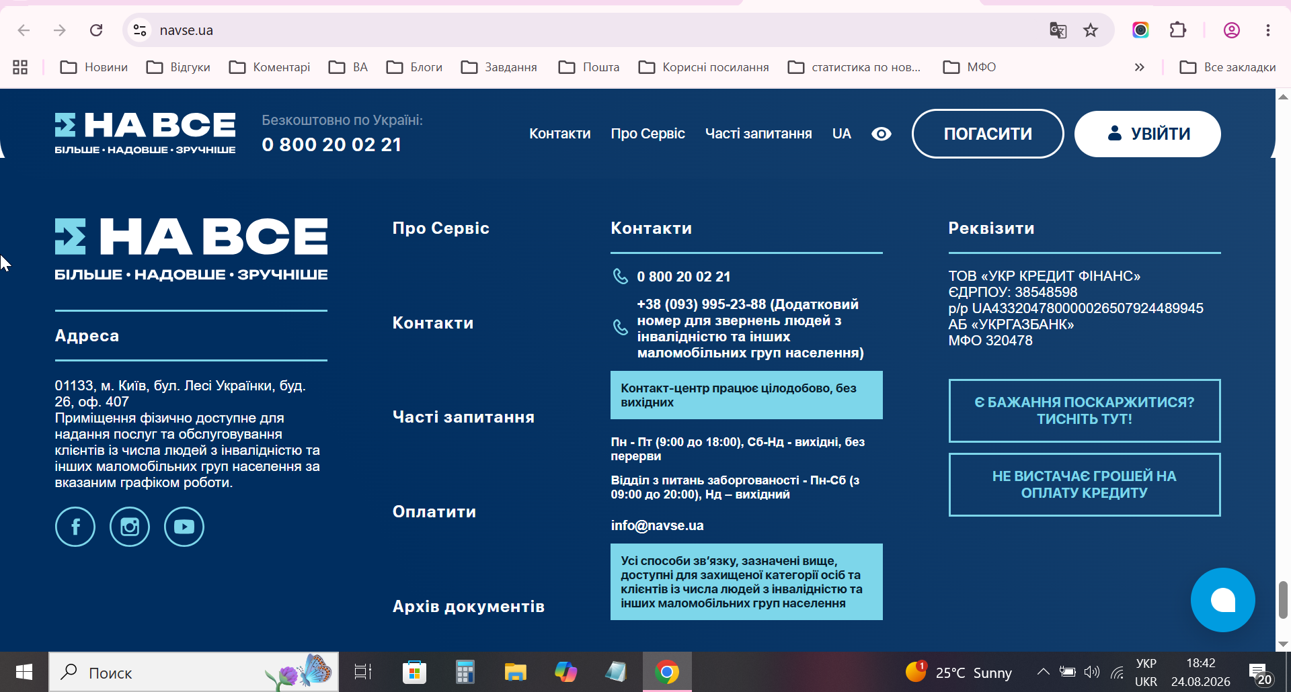The image size is (1291, 692).
Task: Show hidden system tray icons
Action: pyautogui.click(x=1043, y=672)
